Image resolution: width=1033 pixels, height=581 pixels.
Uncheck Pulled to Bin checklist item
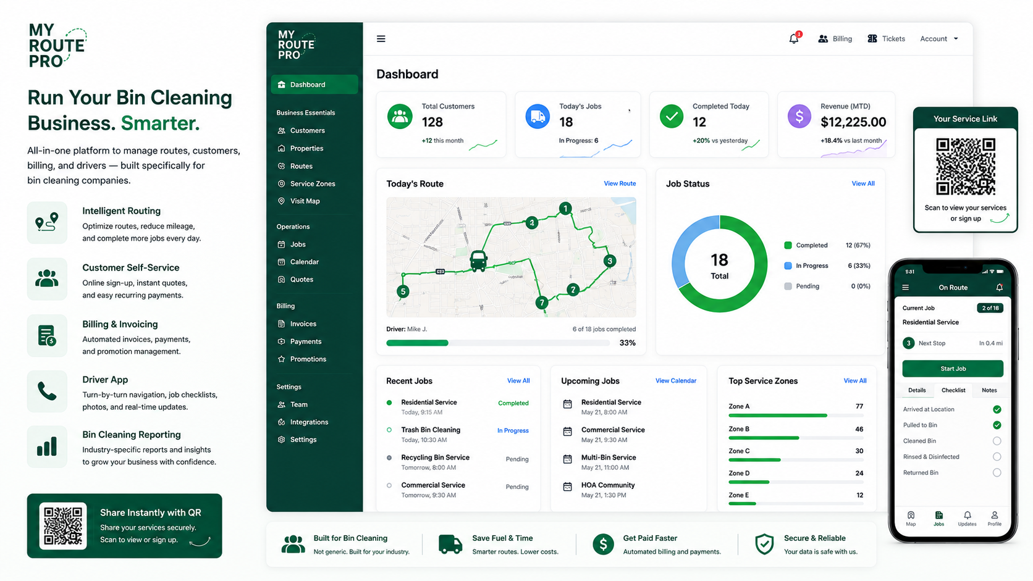(x=997, y=425)
